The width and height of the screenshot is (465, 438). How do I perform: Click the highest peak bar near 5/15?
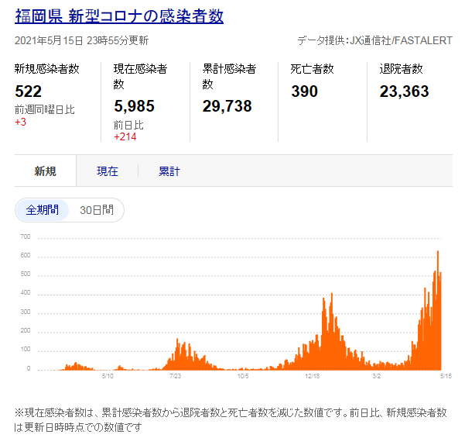[438, 310]
